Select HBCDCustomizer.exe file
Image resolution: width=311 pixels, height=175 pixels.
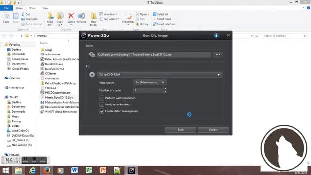pos(56,93)
